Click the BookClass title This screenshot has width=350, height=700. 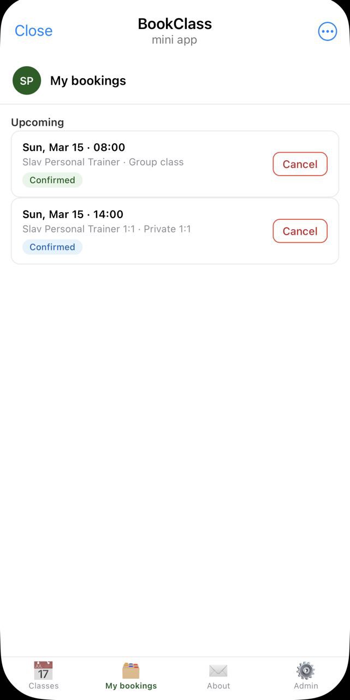175,24
